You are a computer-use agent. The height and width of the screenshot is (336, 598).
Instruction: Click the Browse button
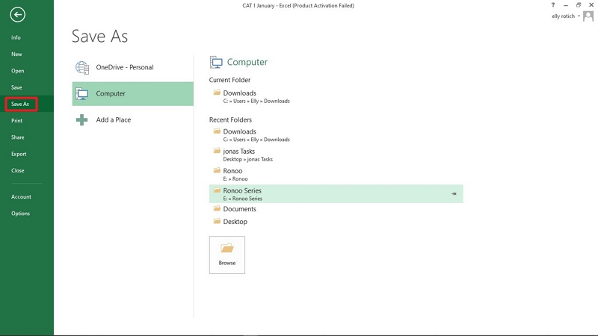pyautogui.click(x=227, y=255)
